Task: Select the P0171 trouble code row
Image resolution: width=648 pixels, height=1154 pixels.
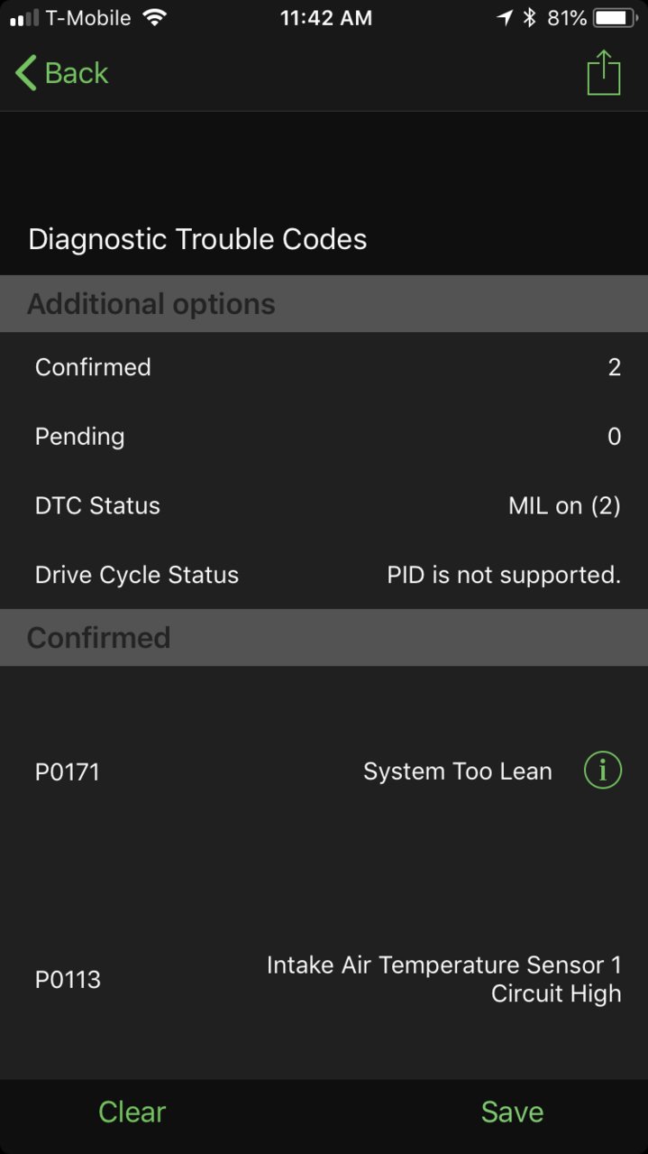Action: (x=324, y=771)
